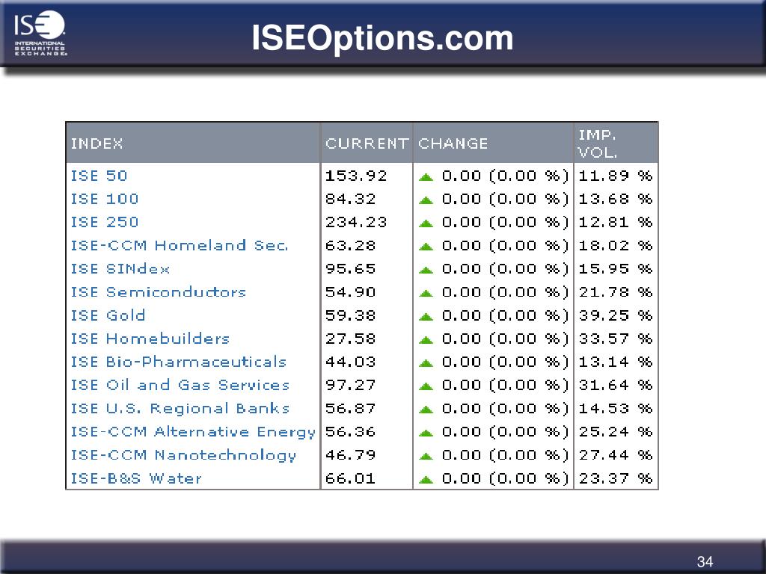
Task: Click the ISE logo in header
Action: [x=40, y=33]
